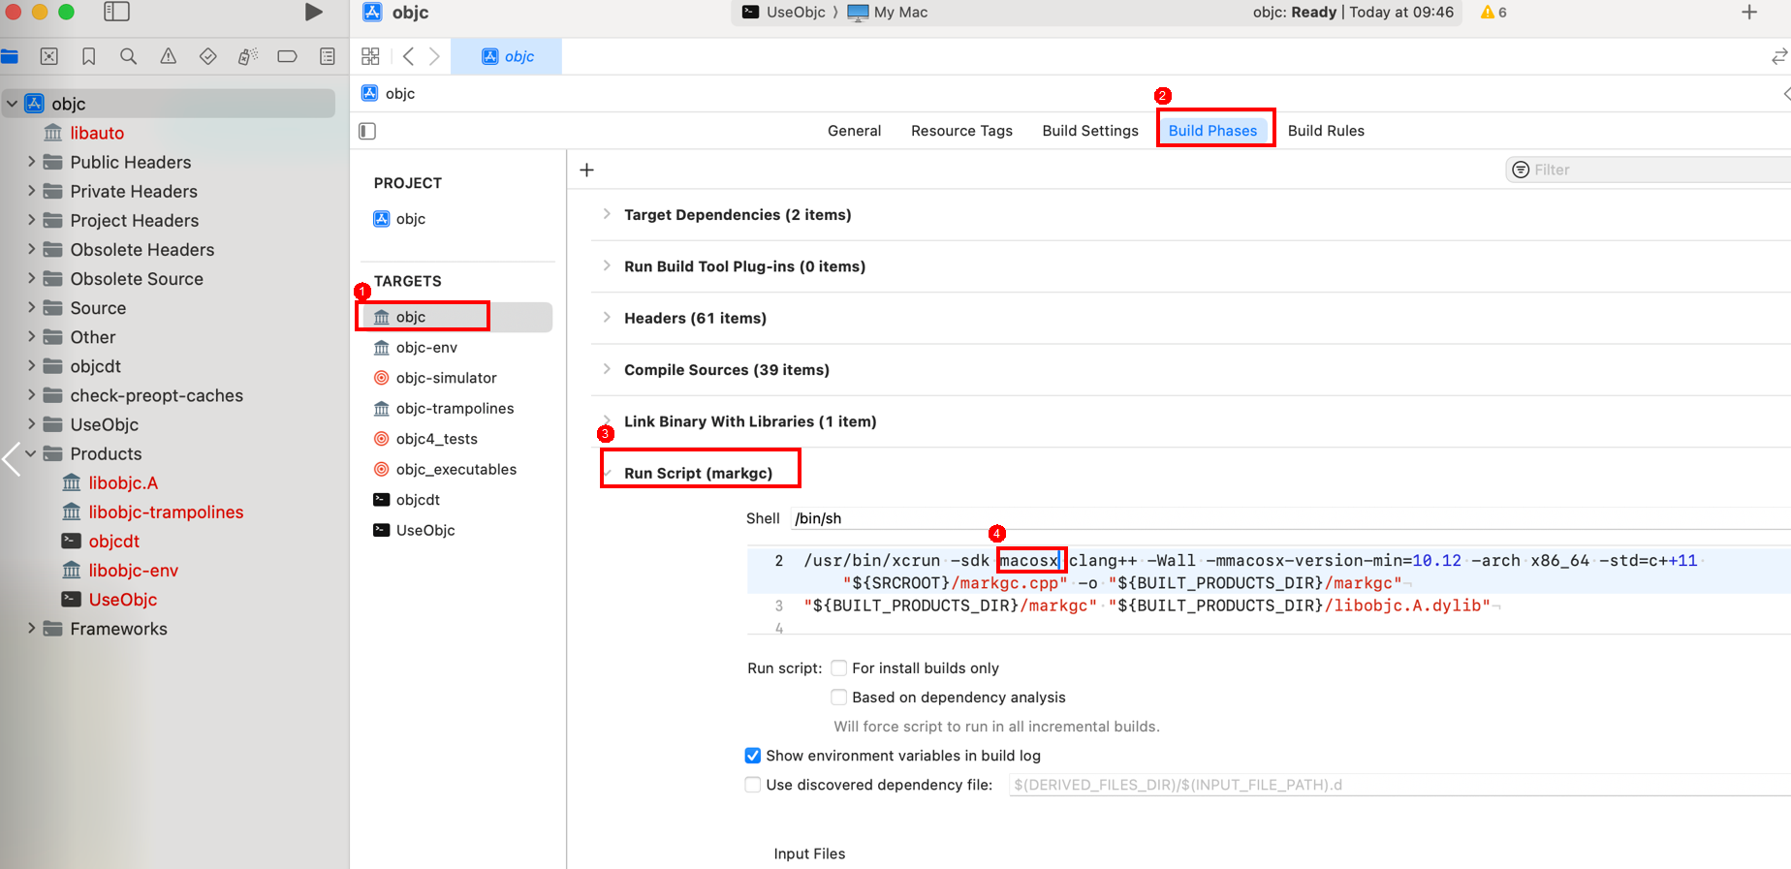Switch to the Resource Tags tab

(x=961, y=131)
